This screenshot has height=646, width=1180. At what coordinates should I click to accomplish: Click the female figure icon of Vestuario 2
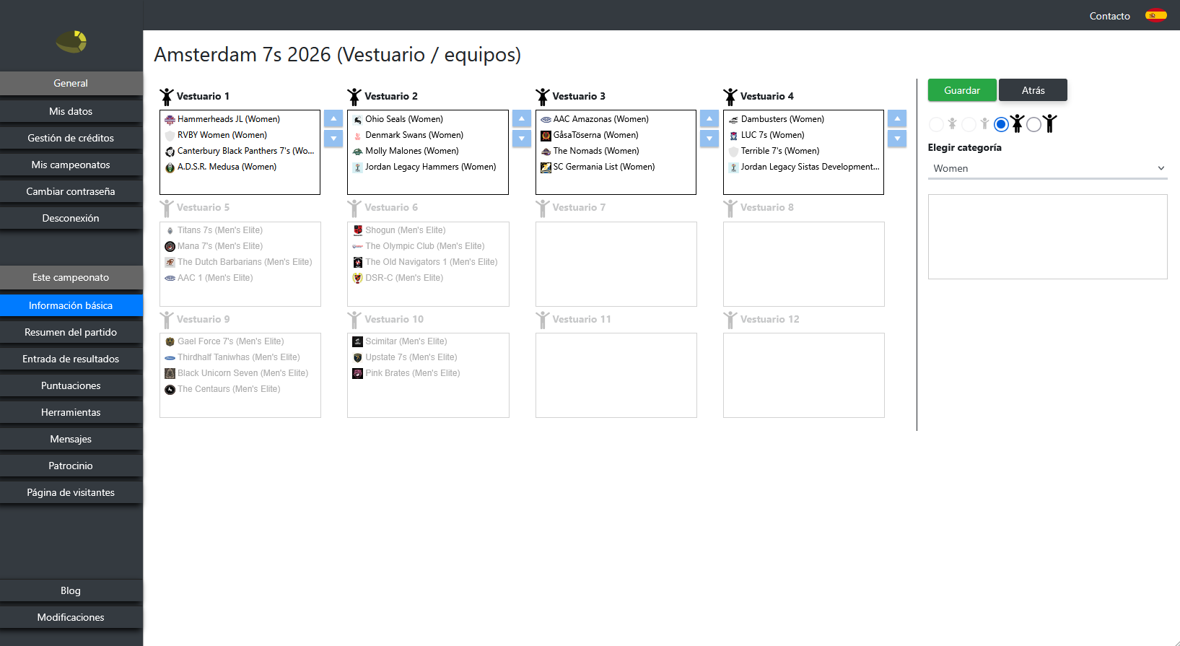(x=354, y=97)
